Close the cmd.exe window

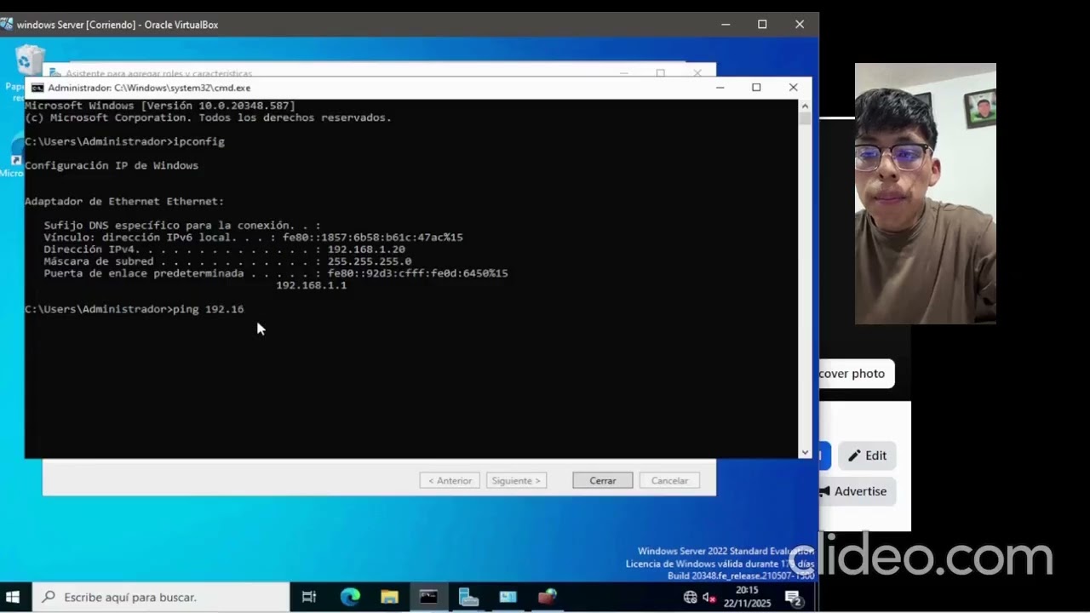(793, 87)
